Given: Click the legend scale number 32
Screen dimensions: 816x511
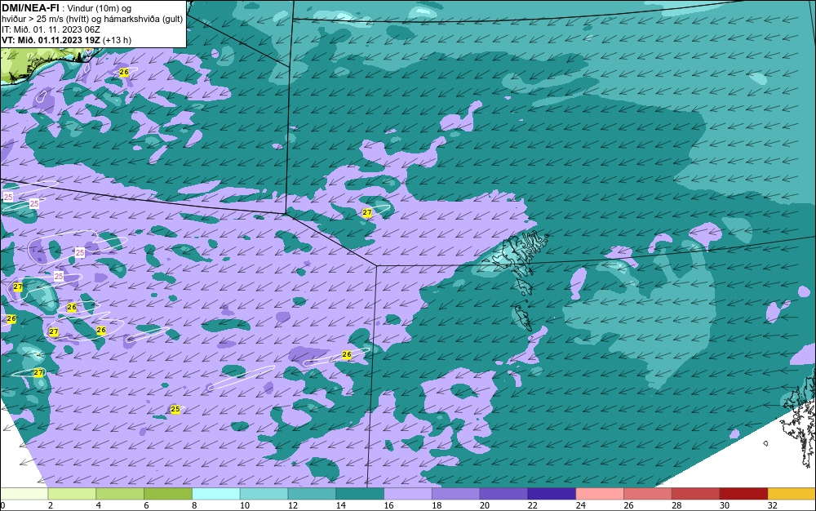Looking at the screenshot, I should tap(772, 505).
